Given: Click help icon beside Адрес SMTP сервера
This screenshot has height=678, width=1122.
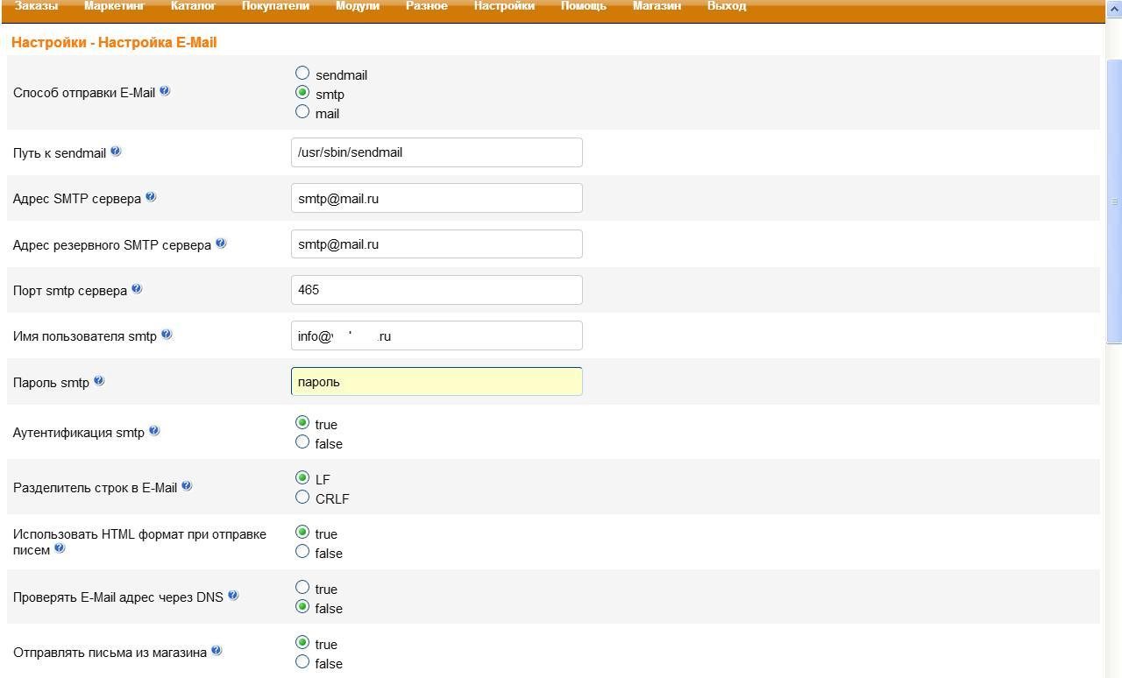Looking at the screenshot, I should 151,197.
